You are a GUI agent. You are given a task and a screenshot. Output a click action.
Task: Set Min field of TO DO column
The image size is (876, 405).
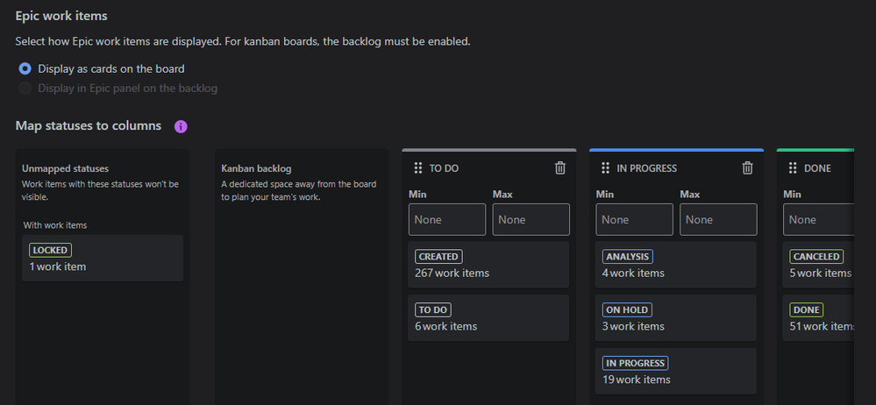447,219
